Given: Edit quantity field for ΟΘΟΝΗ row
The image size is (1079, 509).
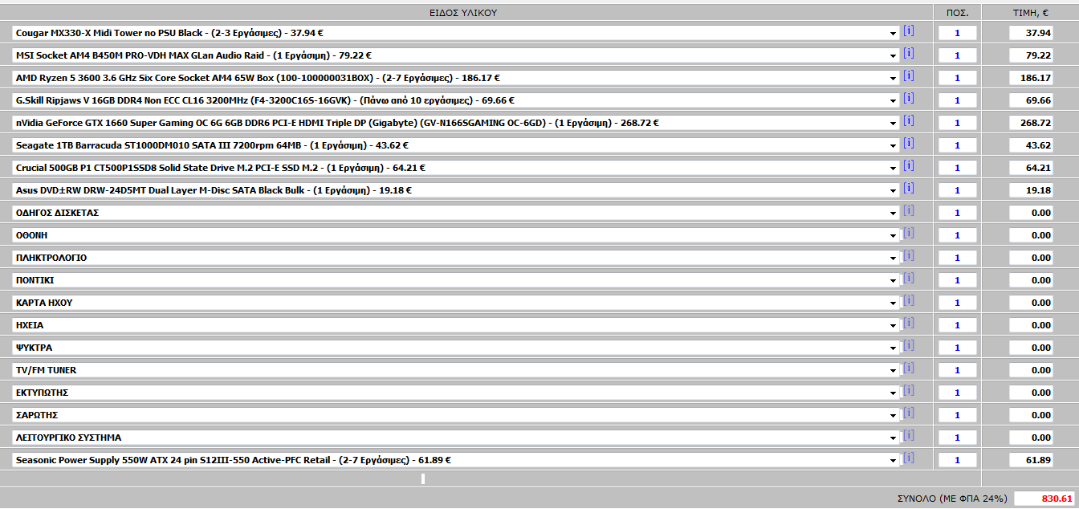Looking at the screenshot, I should [957, 236].
